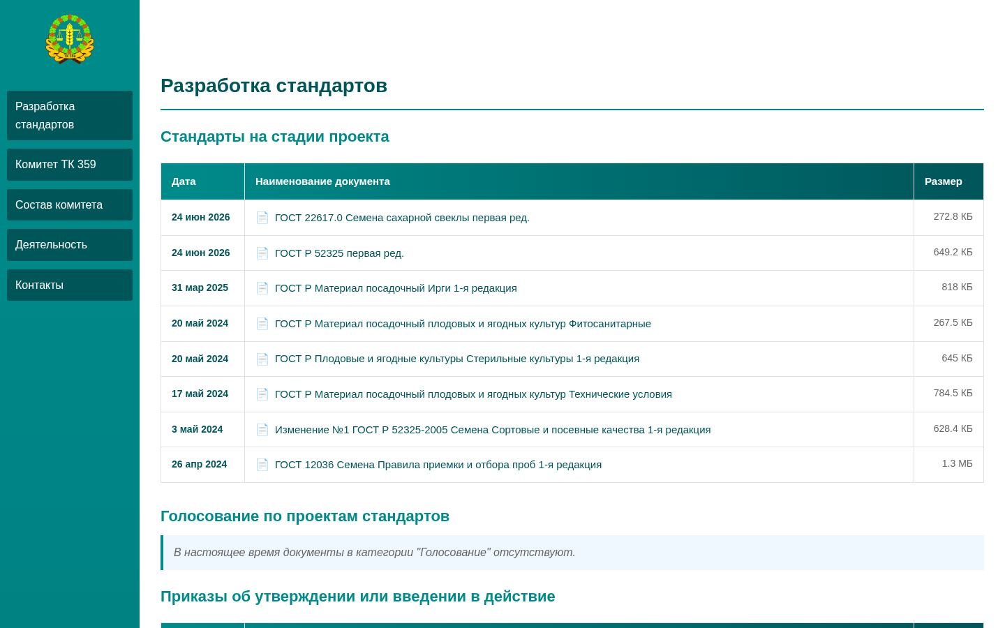Click the 17 май 2024 date cell

point(202,394)
